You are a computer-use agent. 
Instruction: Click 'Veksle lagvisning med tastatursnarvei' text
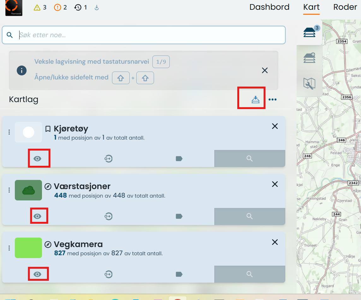coord(92,62)
